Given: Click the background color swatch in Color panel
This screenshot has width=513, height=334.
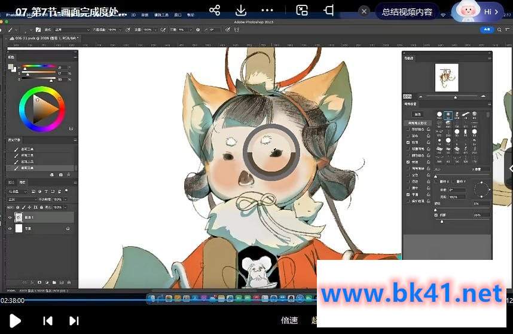Looking at the screenshot, I should [x=13, y=70].
